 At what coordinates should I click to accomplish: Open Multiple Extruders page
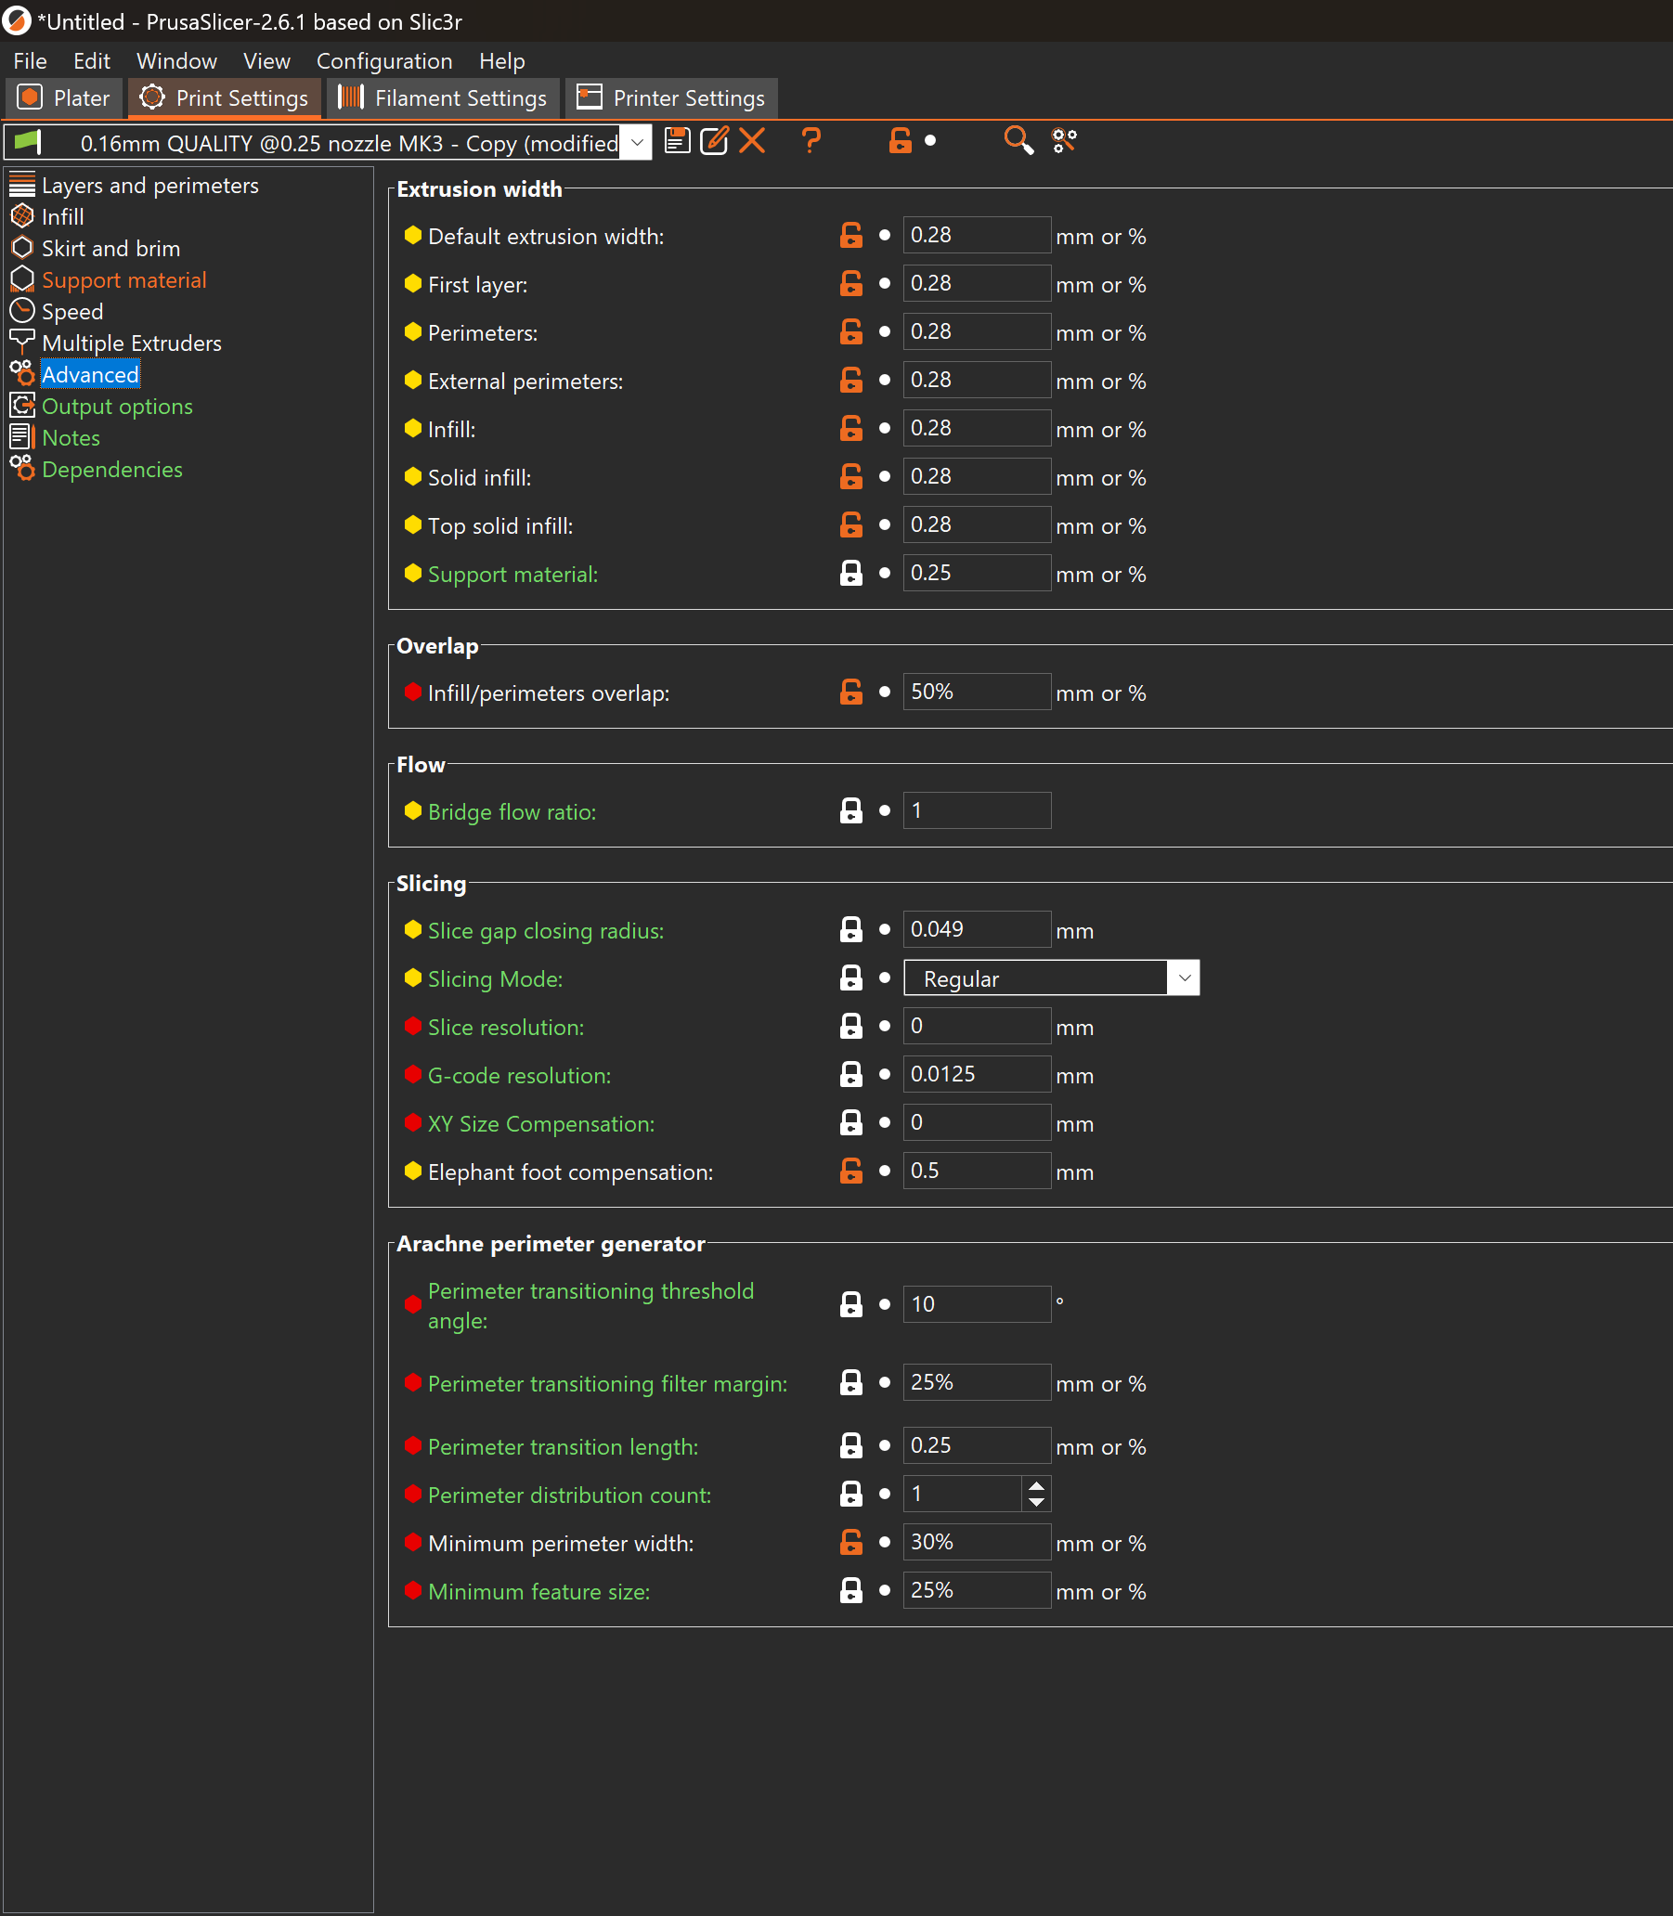coord(131,343)
